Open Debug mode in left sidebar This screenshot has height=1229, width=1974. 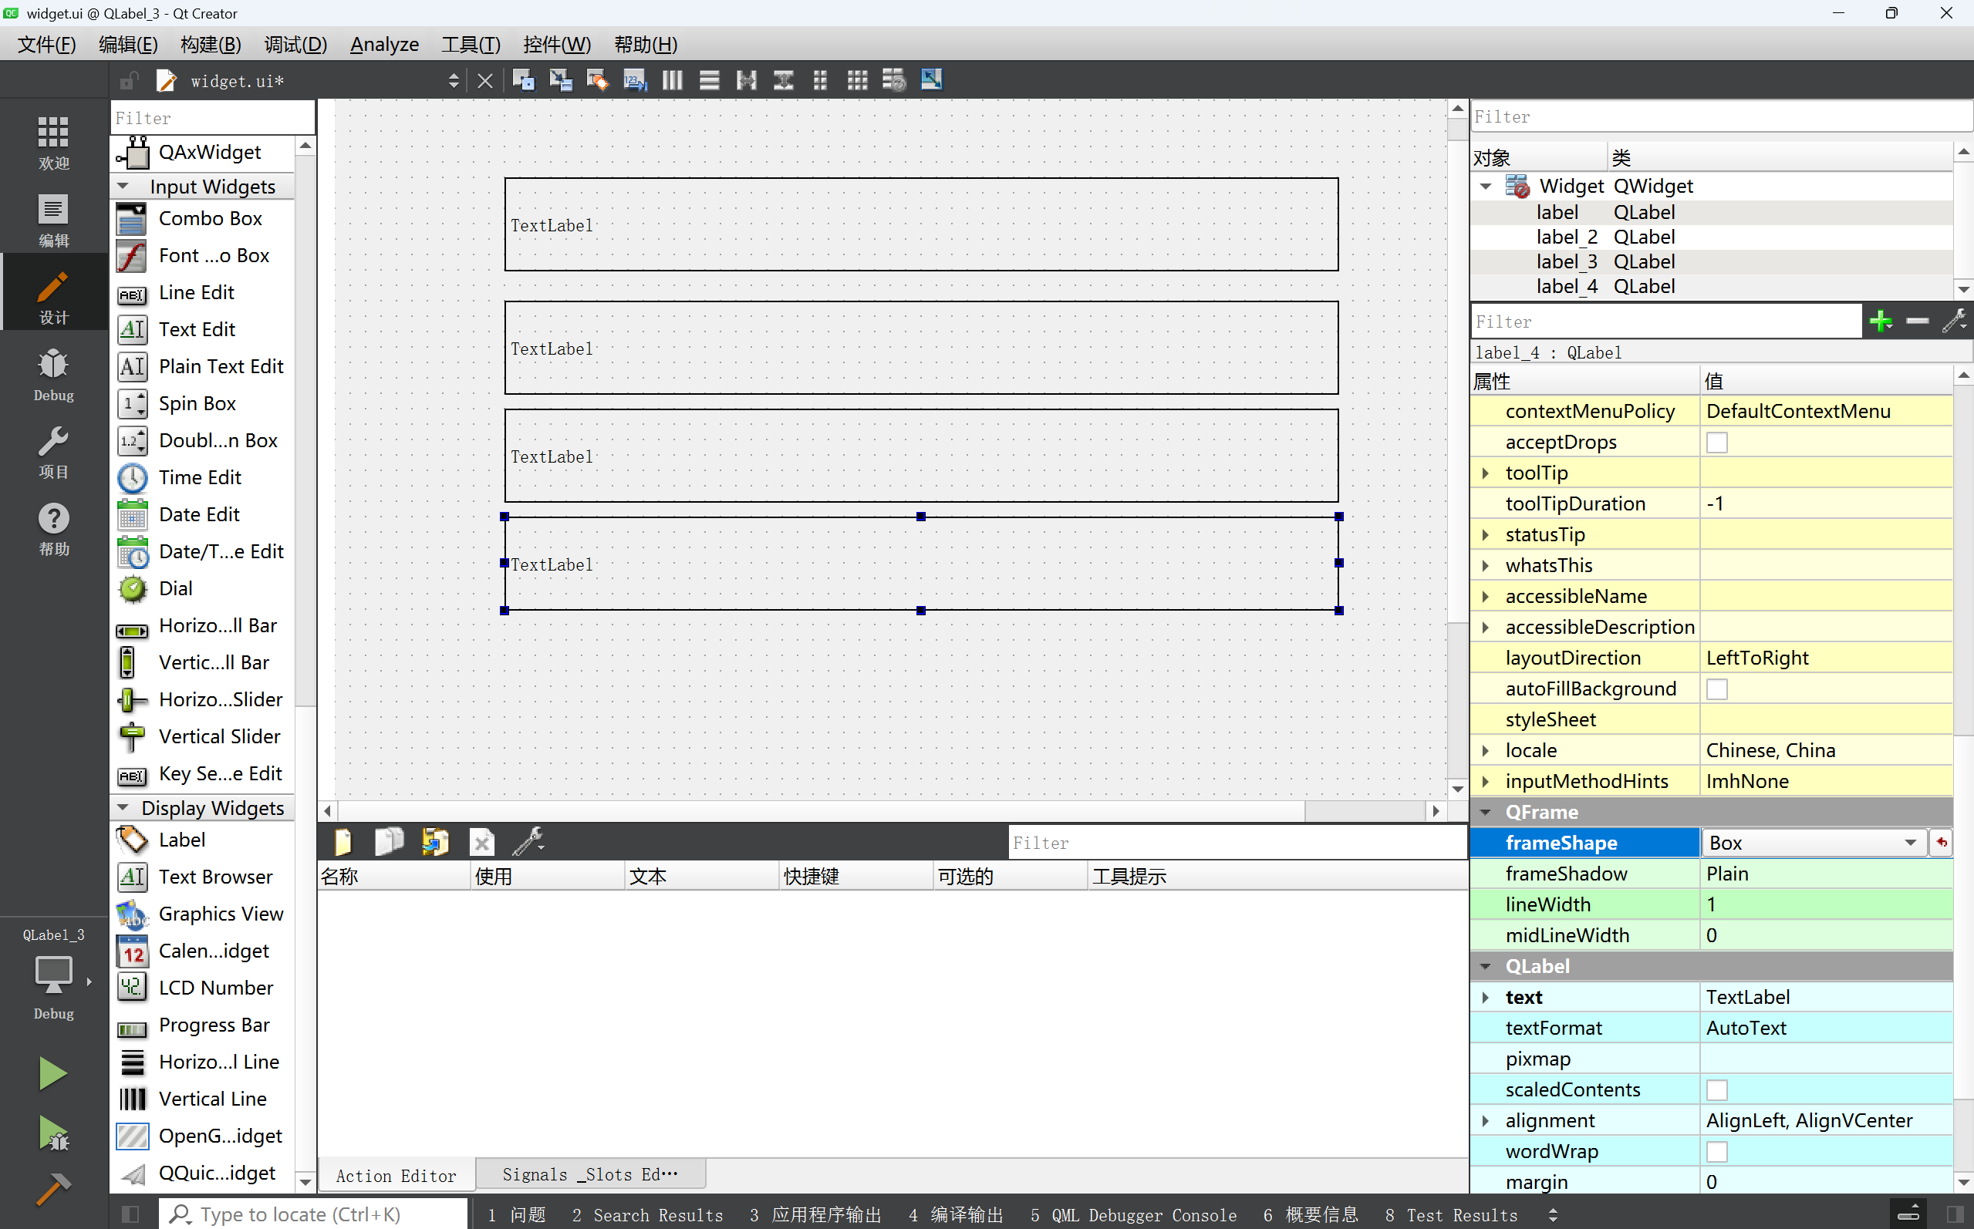pyautogui.click(x=54, y=374)
